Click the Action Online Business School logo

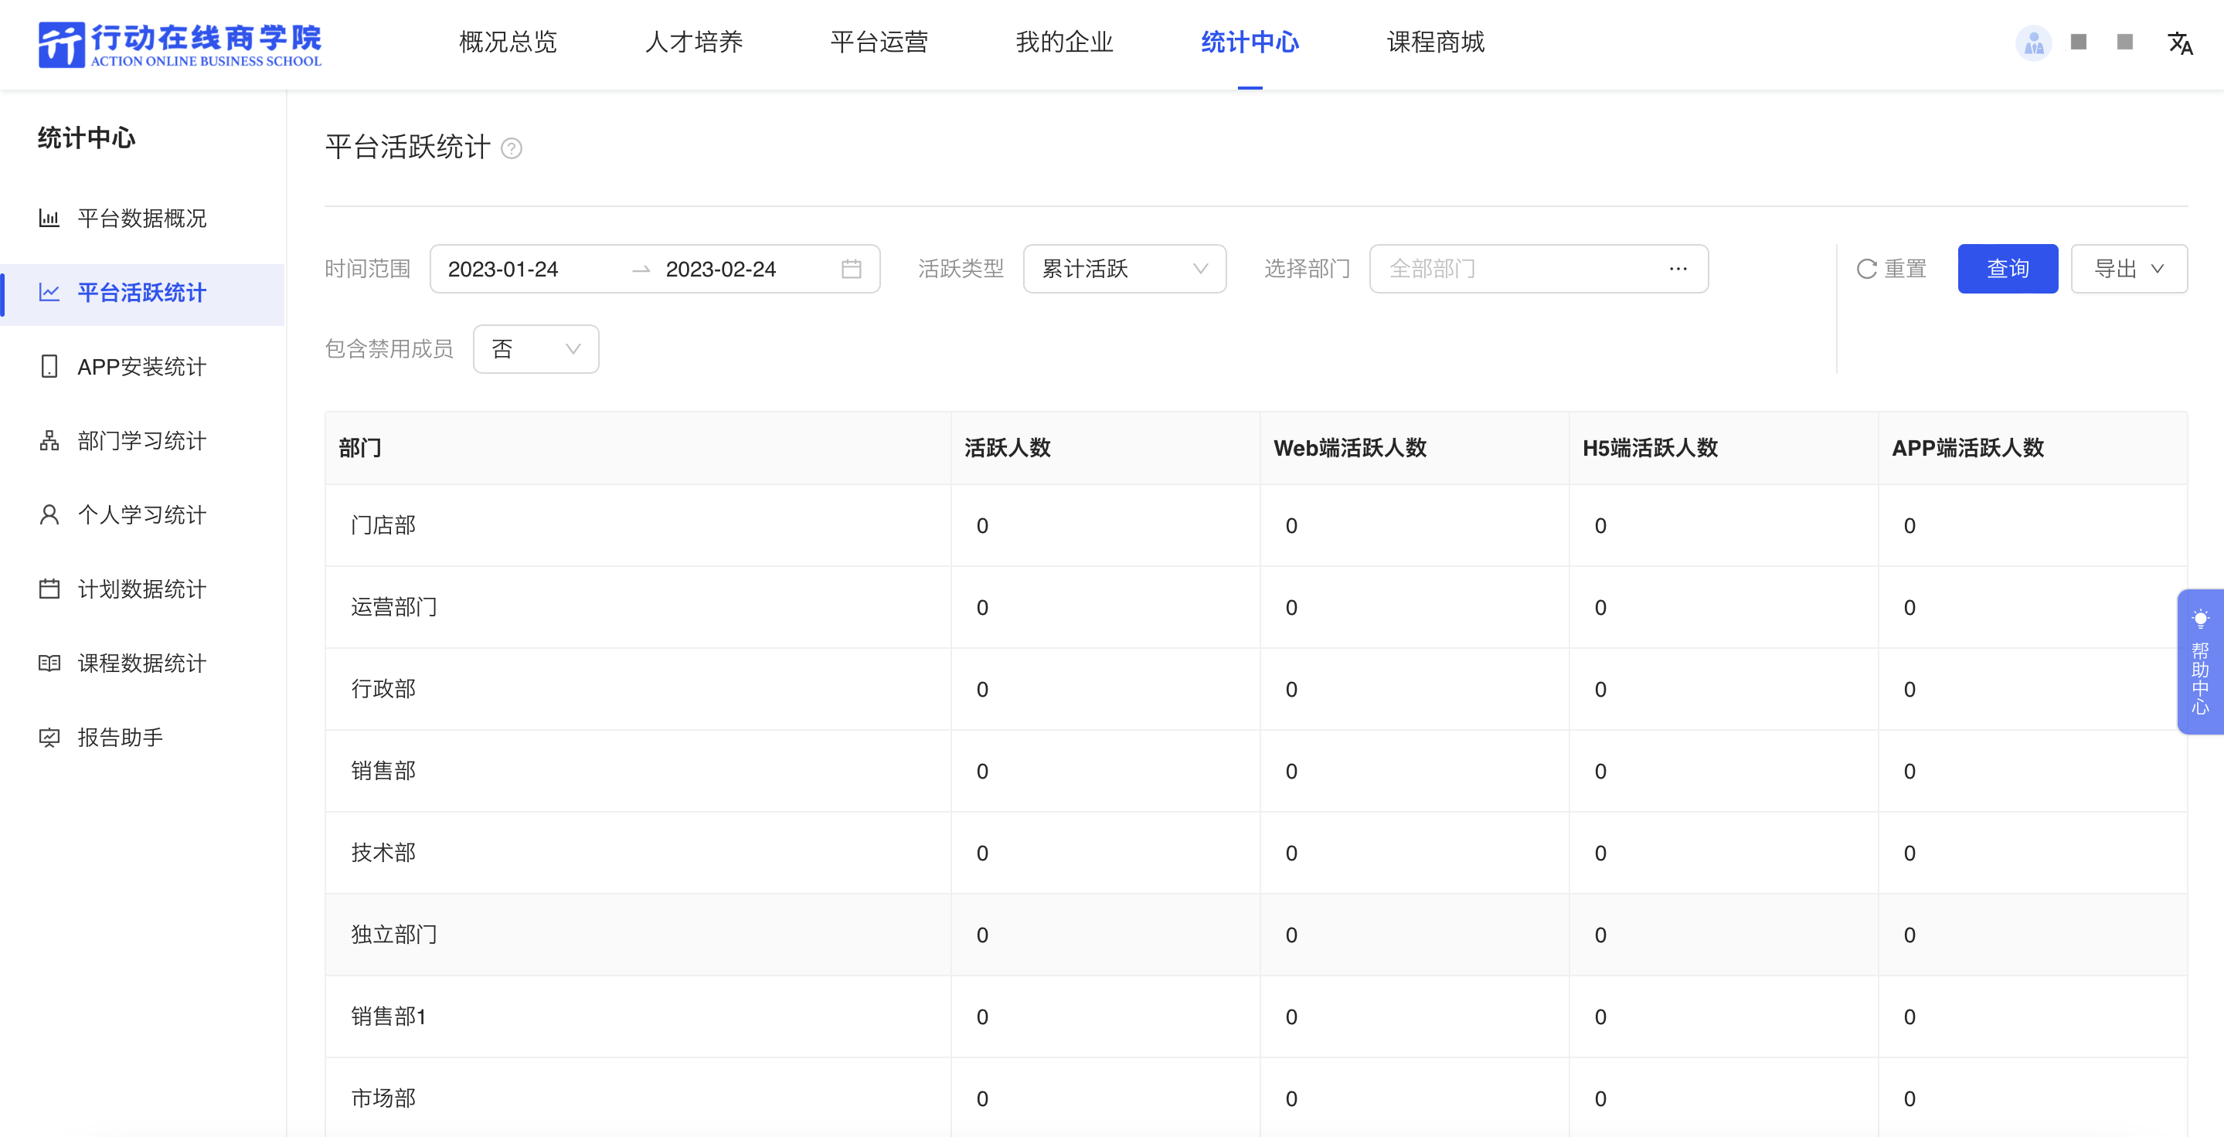179,44
